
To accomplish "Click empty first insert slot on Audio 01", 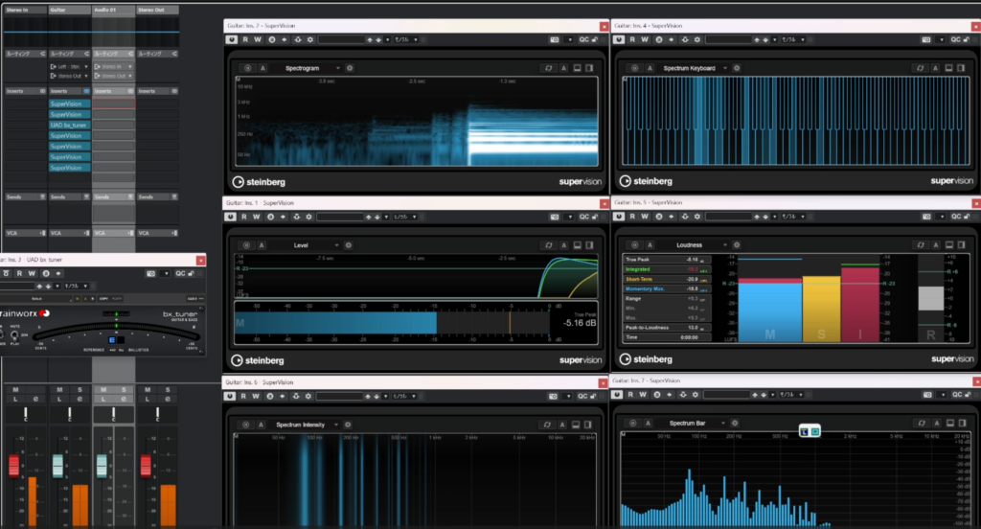I will click(113, 103).
